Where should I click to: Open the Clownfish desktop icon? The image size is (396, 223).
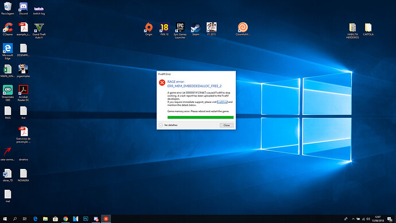coord(243,29)
